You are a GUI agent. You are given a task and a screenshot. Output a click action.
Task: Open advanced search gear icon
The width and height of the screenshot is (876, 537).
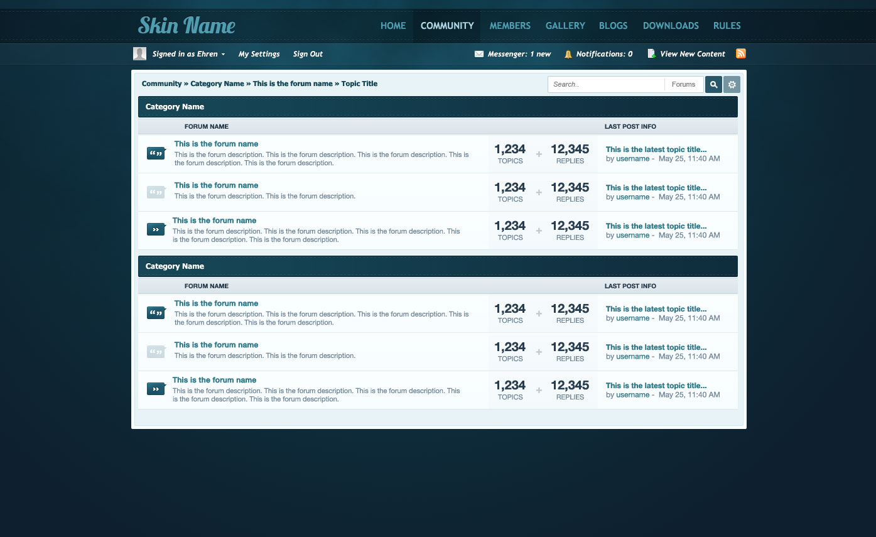click(732, 85)
